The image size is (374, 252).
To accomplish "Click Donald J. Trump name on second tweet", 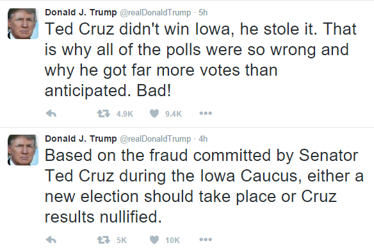I will click(x=81, y=139).
